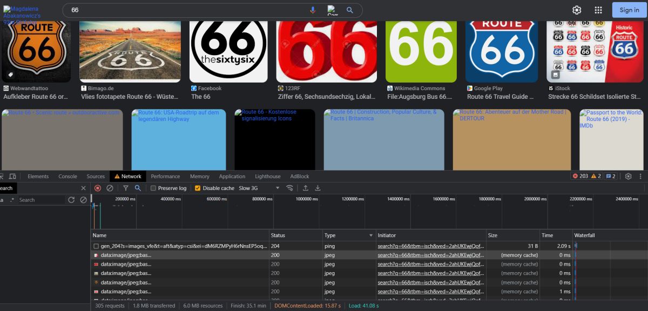This screenshot has height=311, width=648.
Task: Open the DevTools more options menu
Action: [642, 176]
